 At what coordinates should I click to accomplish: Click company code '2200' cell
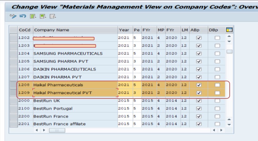(25, 116)
